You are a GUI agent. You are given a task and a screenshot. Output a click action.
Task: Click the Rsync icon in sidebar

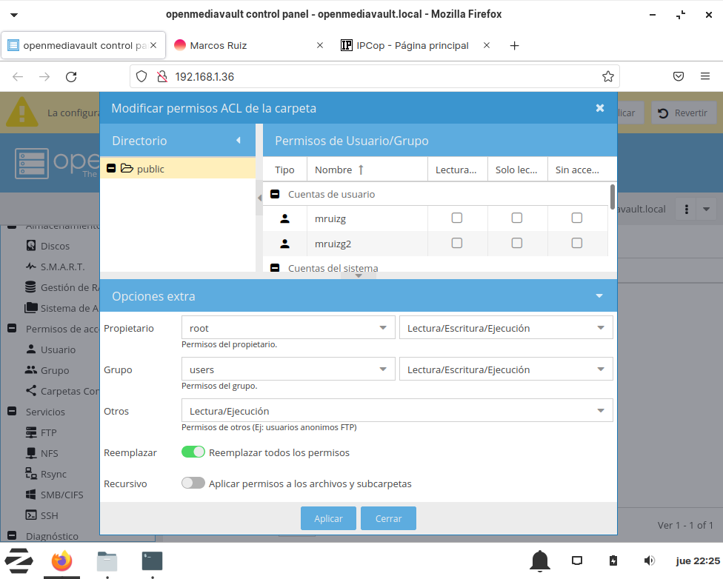pos(31,474)
